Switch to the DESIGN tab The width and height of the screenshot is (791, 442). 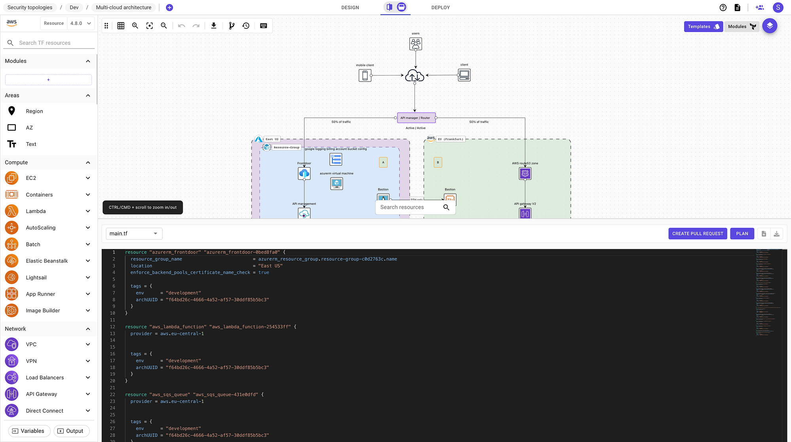[350, 8]
